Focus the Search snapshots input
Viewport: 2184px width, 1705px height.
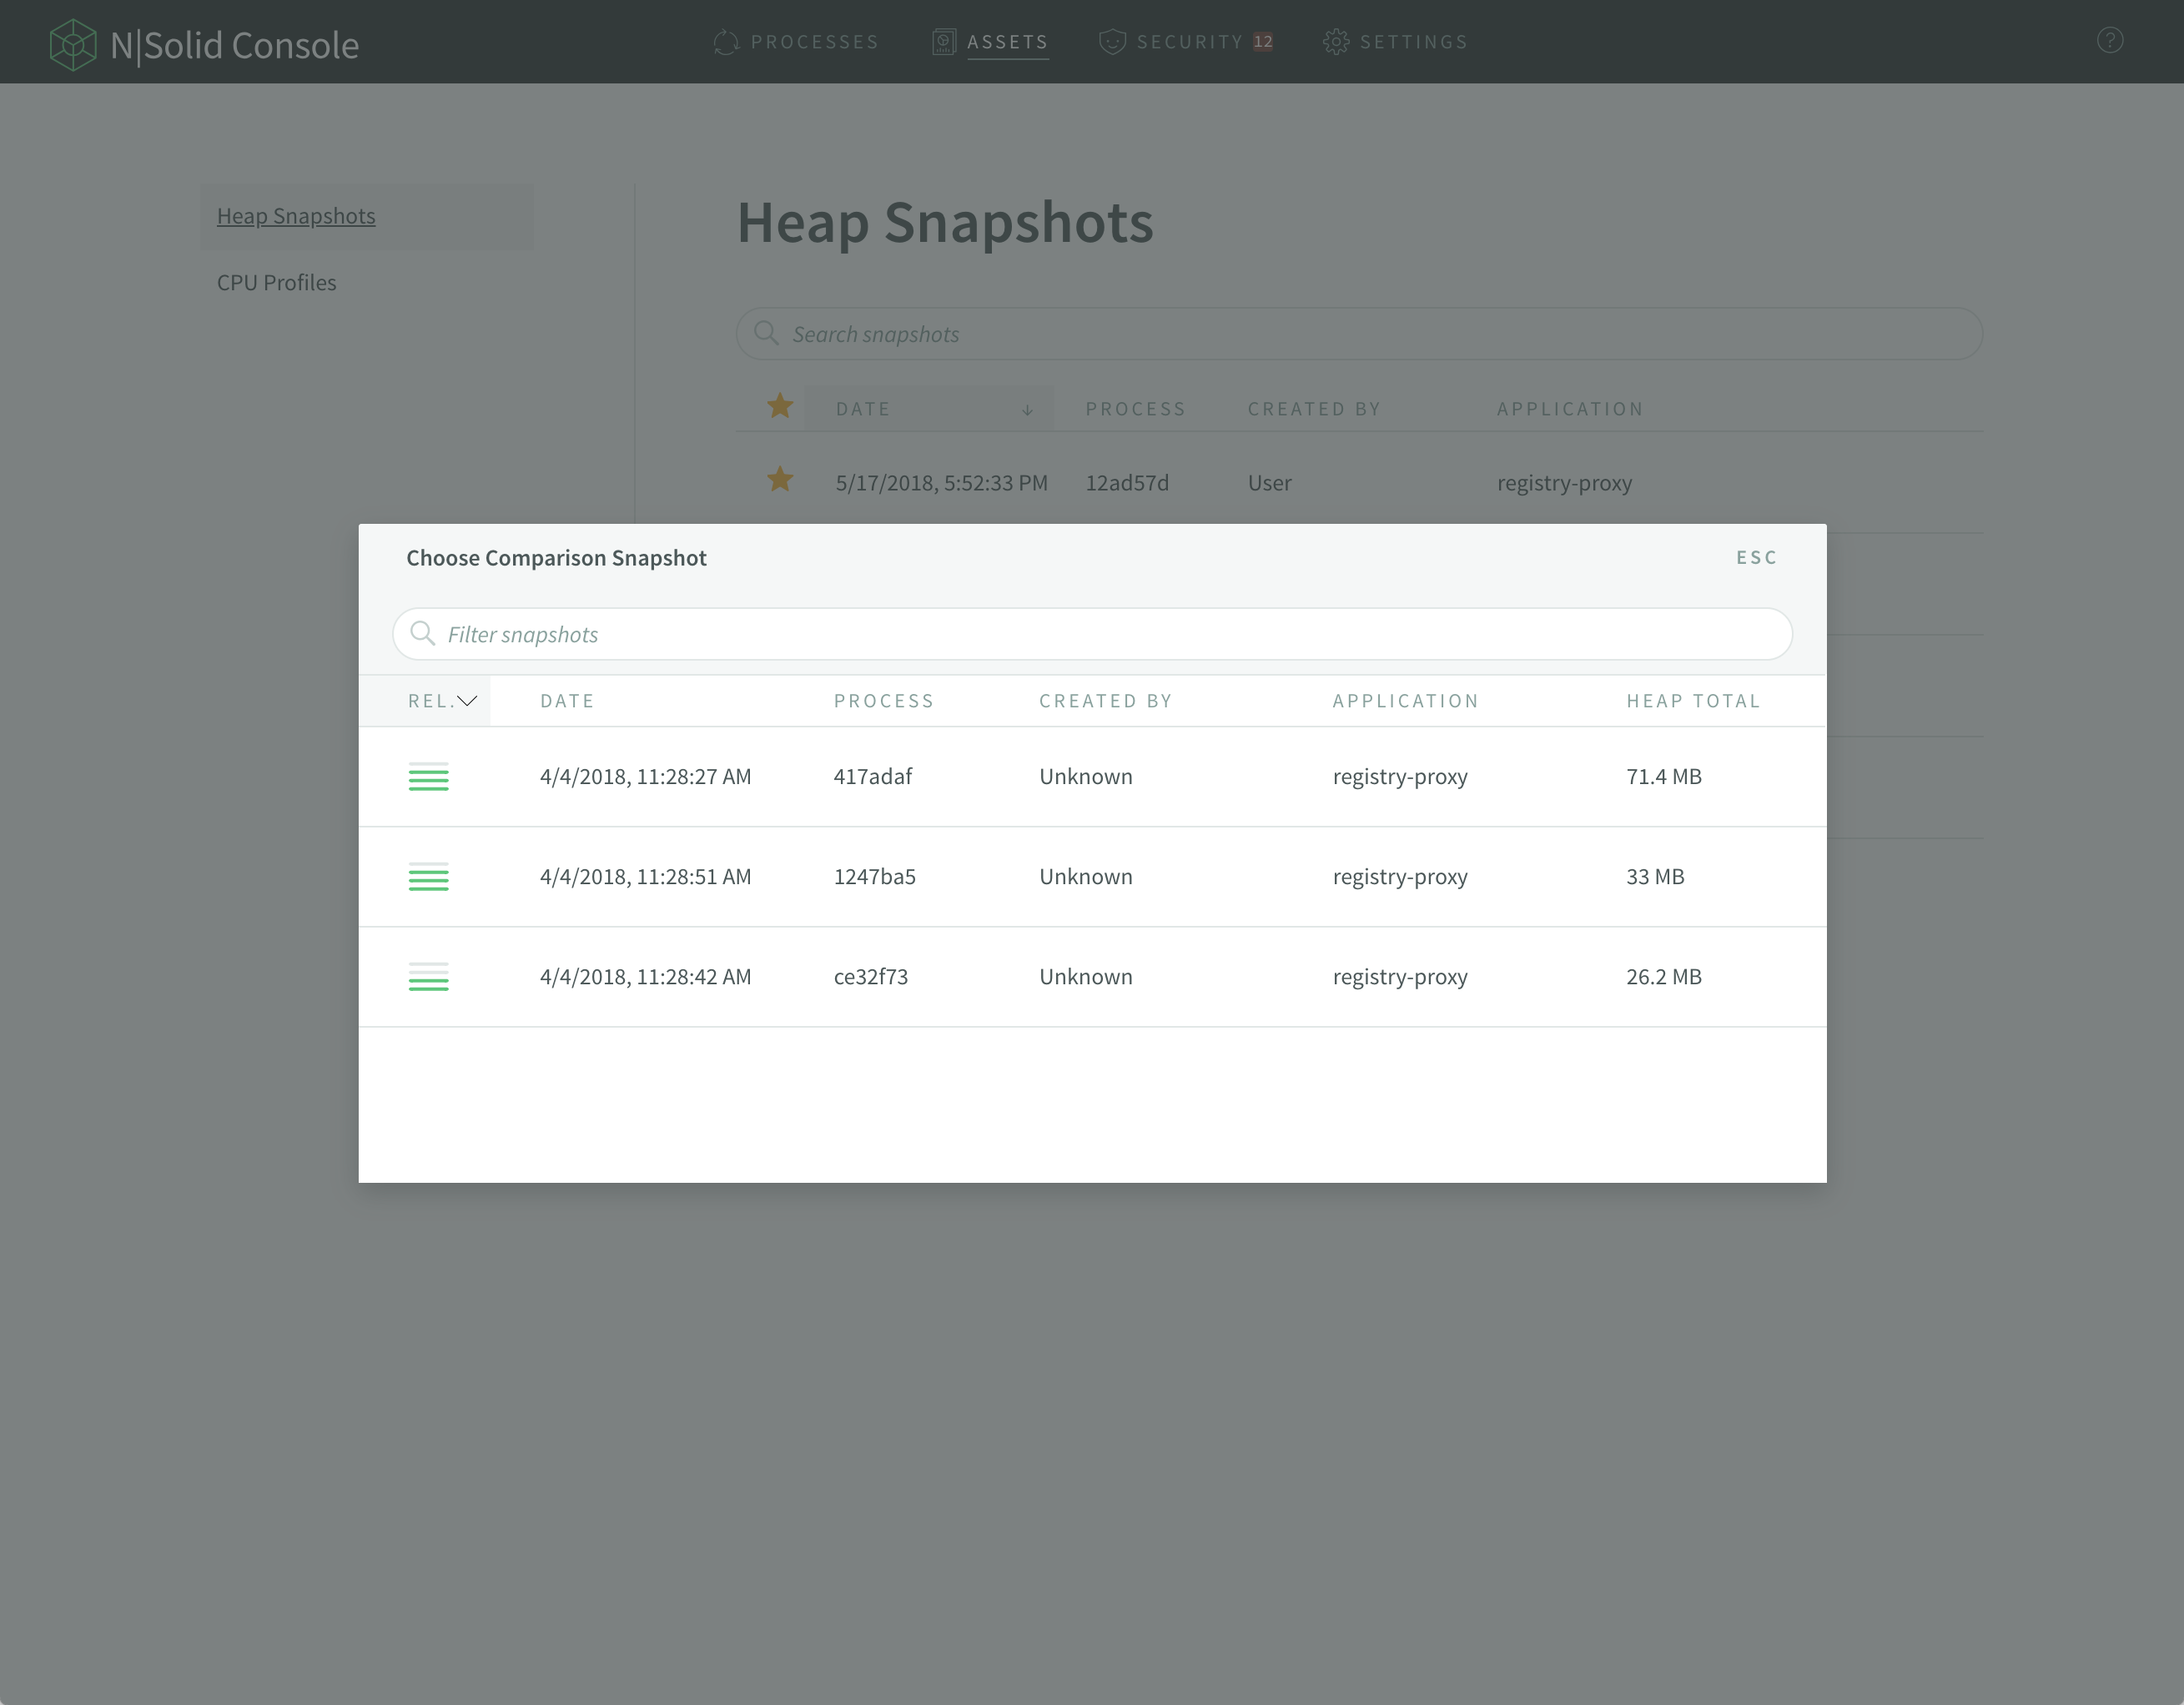click(1359, 334)
